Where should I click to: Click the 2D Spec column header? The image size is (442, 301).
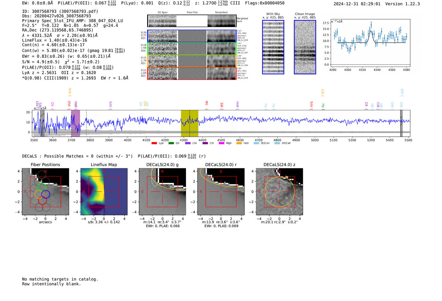click(163, 13)
